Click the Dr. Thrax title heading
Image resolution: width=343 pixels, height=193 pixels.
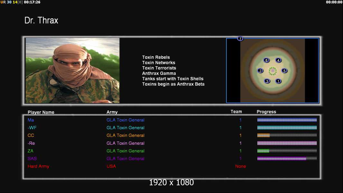41,20
